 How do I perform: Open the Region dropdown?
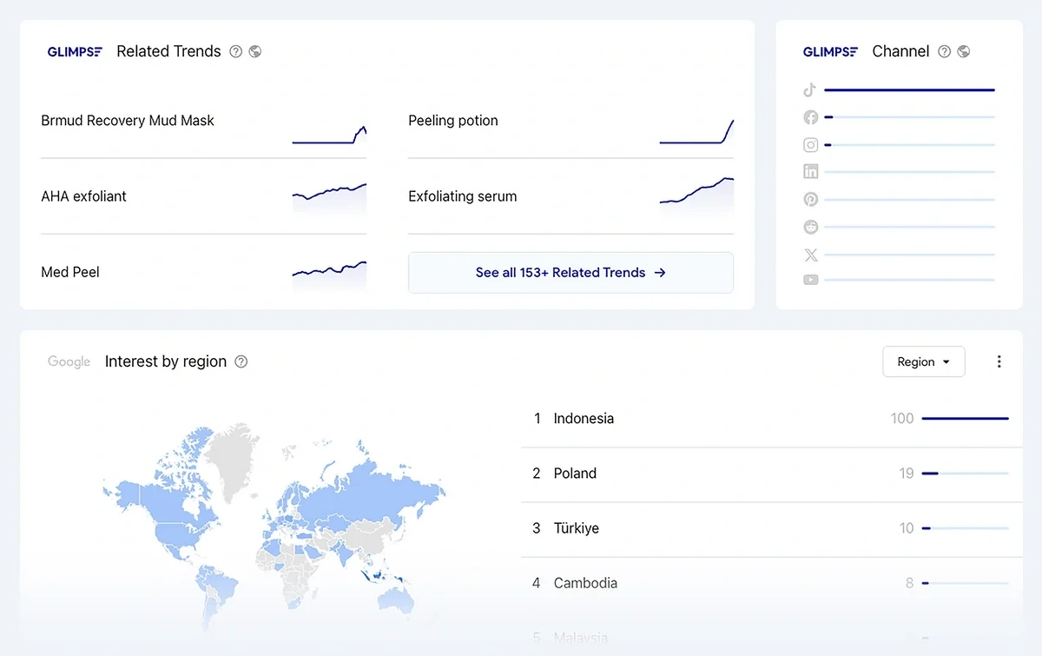coord(923,361)
